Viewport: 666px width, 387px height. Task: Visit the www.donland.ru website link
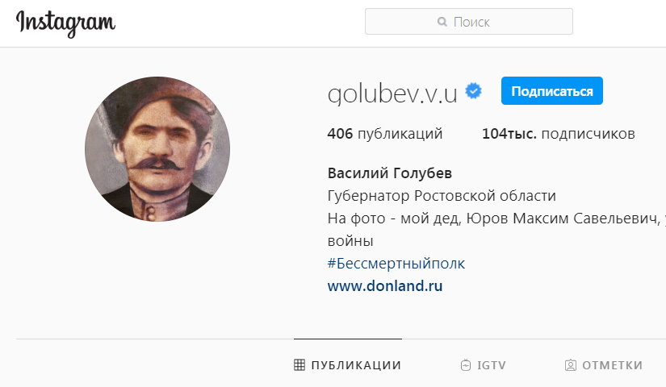click(x=385, y=286)
